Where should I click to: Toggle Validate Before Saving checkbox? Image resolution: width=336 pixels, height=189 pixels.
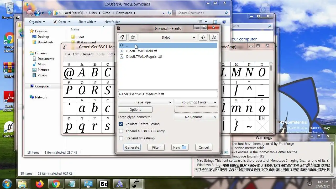point(121,124)
